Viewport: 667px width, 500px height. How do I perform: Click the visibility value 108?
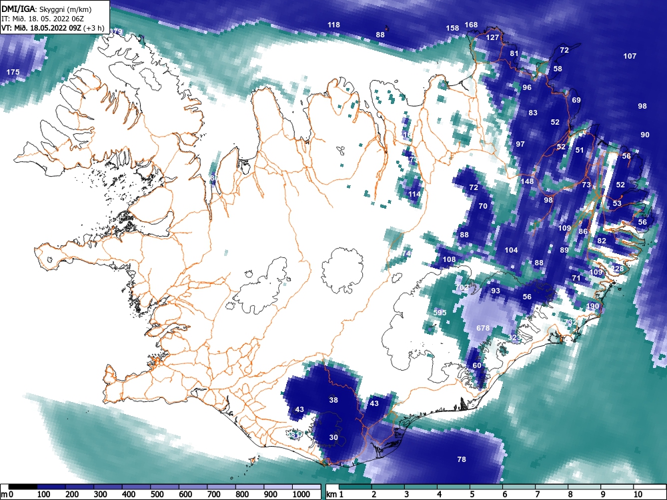(449, 260)
